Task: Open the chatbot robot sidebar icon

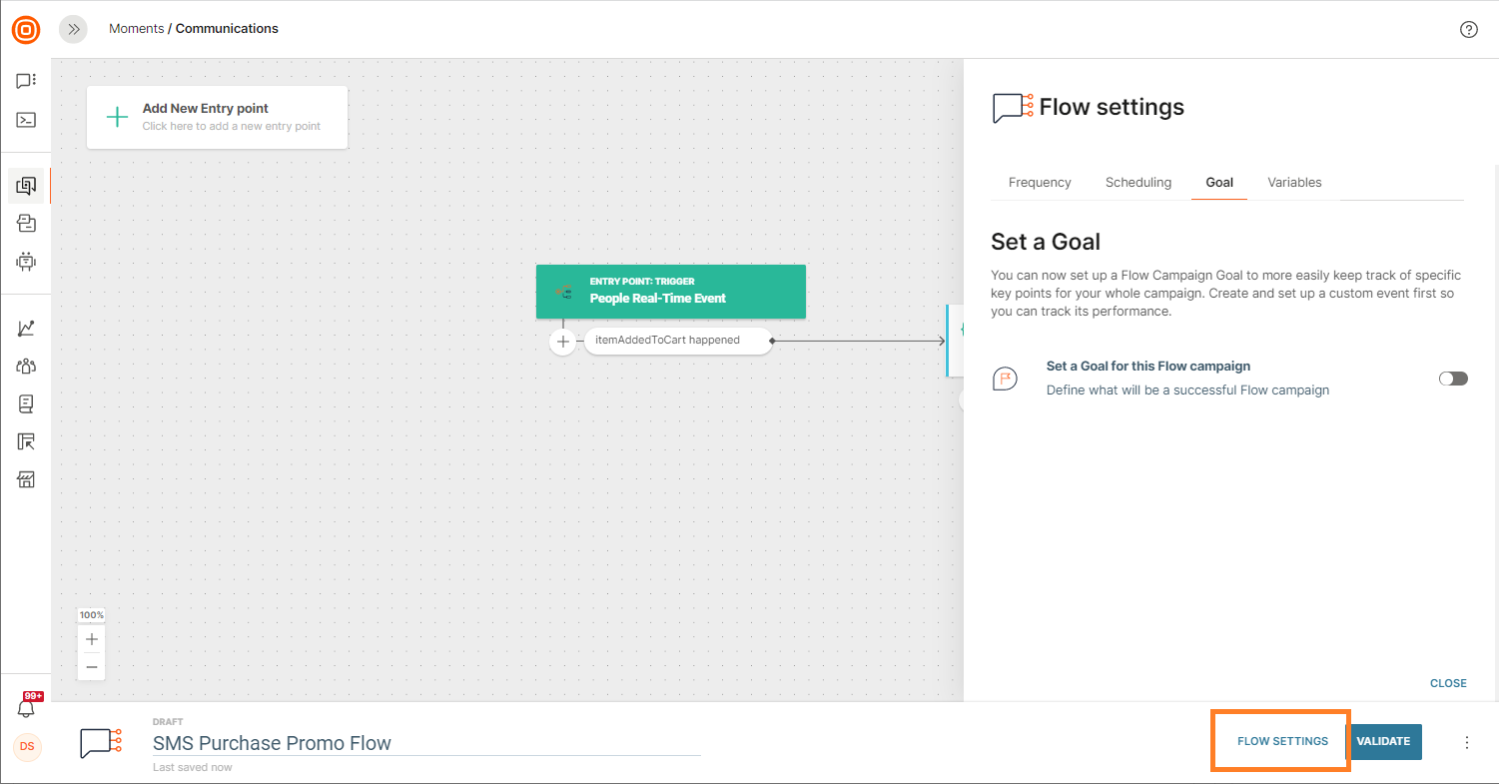Action: coord(26,262)
